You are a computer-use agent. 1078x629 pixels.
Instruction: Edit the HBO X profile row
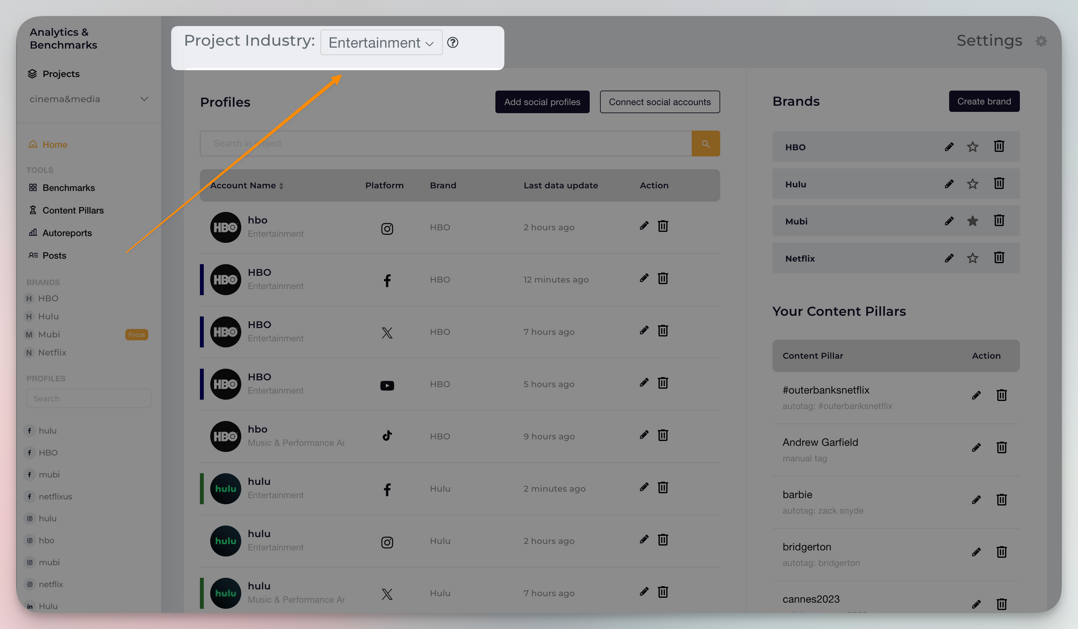[644, 331]
